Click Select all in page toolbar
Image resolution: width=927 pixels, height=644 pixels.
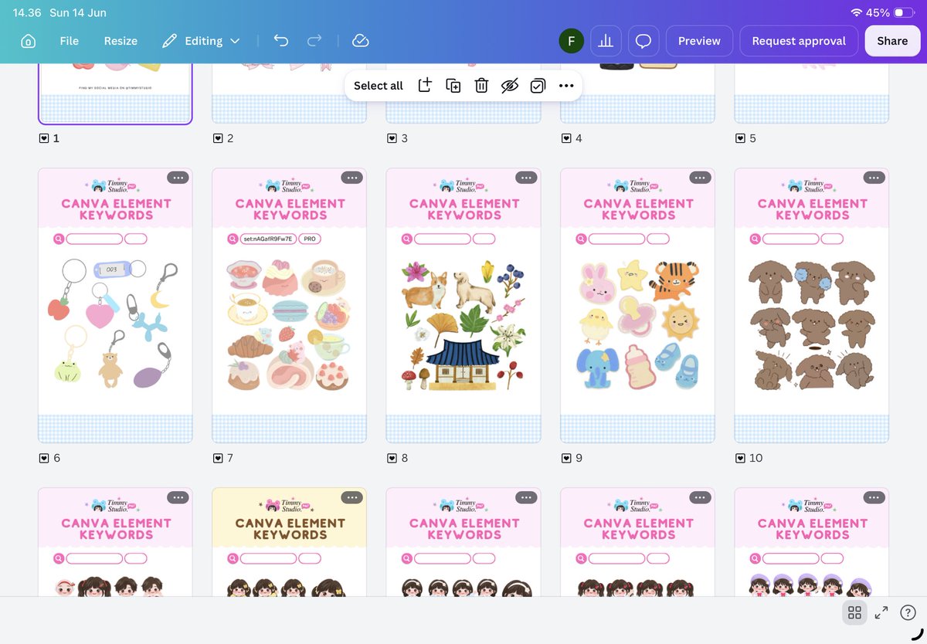pyautogui.click(x=379, y=86)
